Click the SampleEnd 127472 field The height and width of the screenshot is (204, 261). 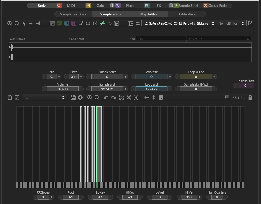pos(107,89)
